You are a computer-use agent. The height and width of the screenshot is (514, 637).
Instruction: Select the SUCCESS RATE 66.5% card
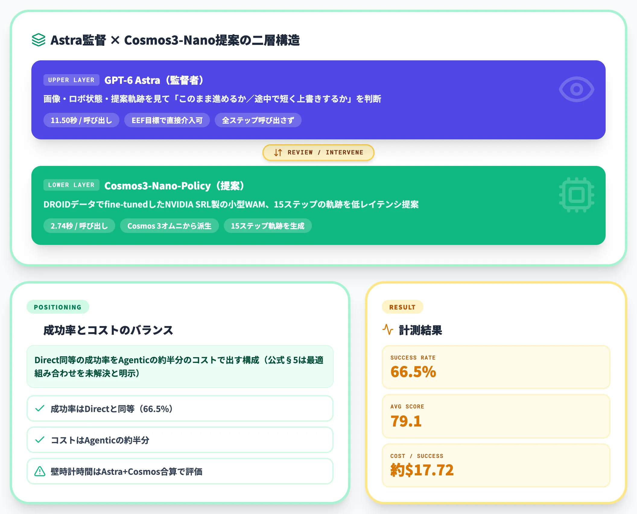(496, 367)
